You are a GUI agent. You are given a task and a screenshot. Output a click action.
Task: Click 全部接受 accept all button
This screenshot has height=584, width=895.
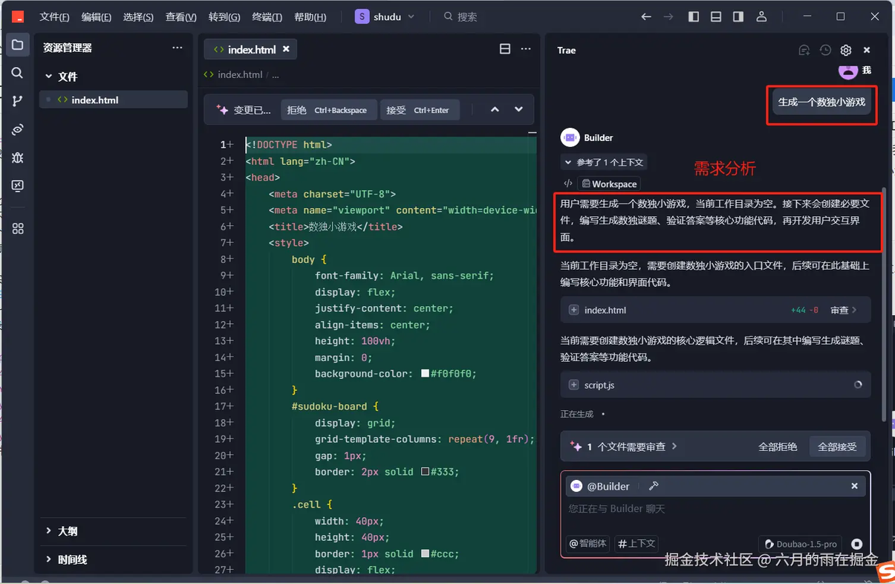[837, 447]
